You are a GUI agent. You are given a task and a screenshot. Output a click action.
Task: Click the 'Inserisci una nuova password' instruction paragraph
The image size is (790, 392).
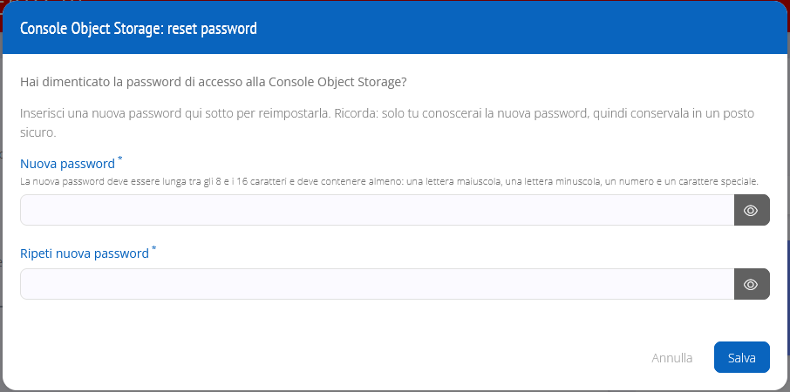click(386, 114)
